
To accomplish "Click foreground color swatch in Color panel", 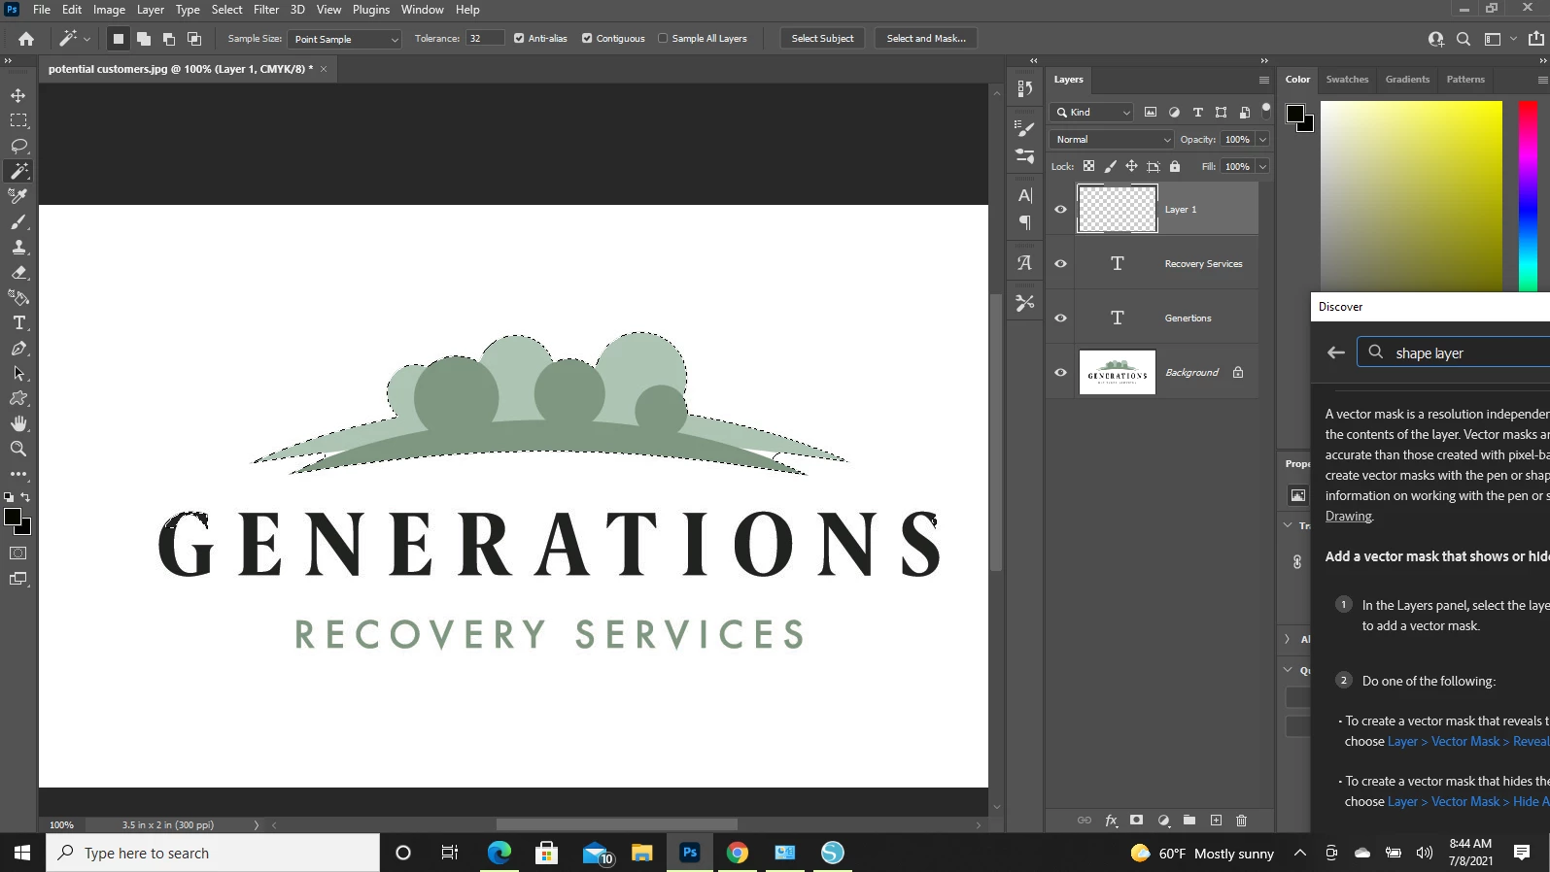I will [1295, 115].
